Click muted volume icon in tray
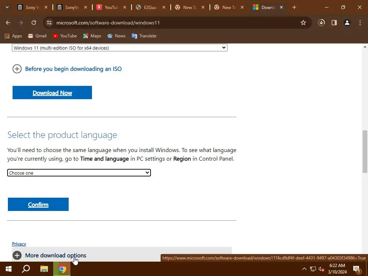This screenshot has height=276, width=368. coord(322,269)
